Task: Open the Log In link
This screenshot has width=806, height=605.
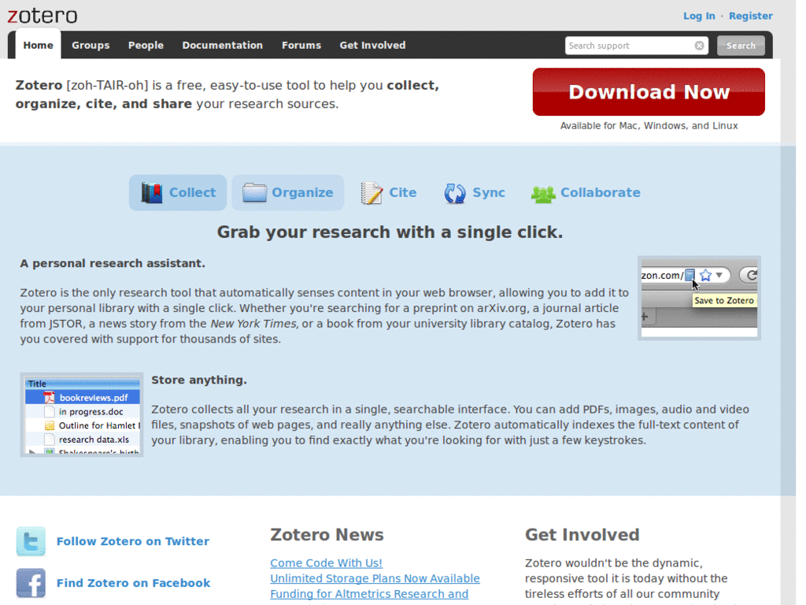Action: coord(699,16)
